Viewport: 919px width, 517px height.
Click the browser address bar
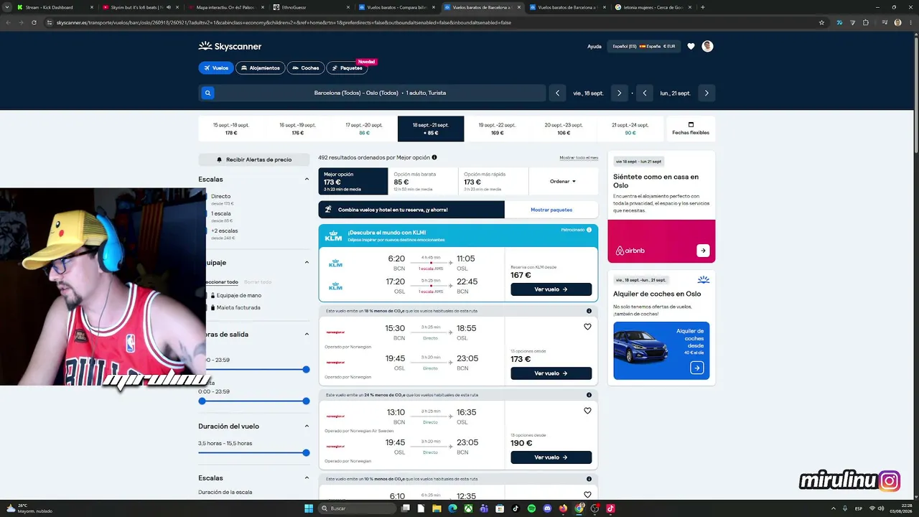point(431,22)
